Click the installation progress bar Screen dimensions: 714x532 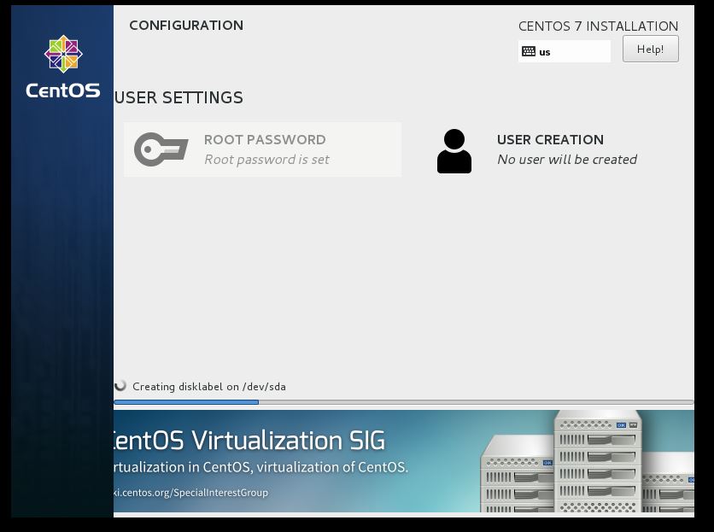tap(404, 402)
